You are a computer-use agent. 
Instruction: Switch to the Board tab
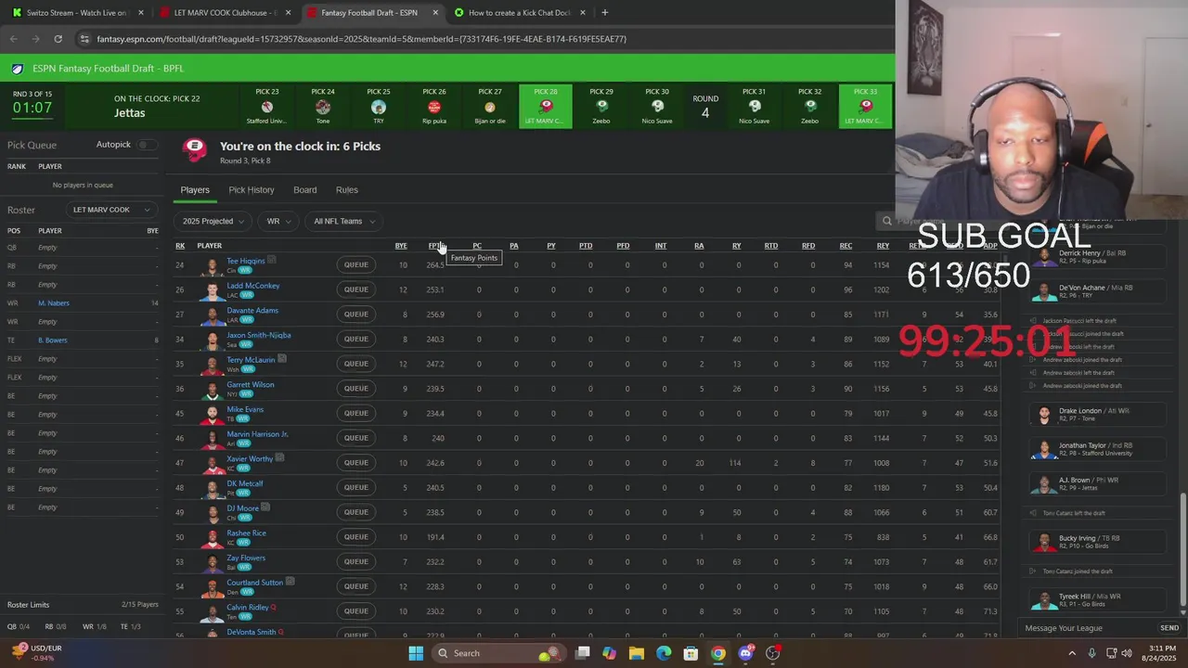pos(305,190)
